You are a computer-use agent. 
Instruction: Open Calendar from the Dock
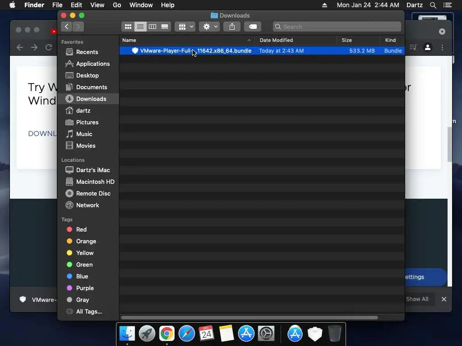tap(206, 334)
